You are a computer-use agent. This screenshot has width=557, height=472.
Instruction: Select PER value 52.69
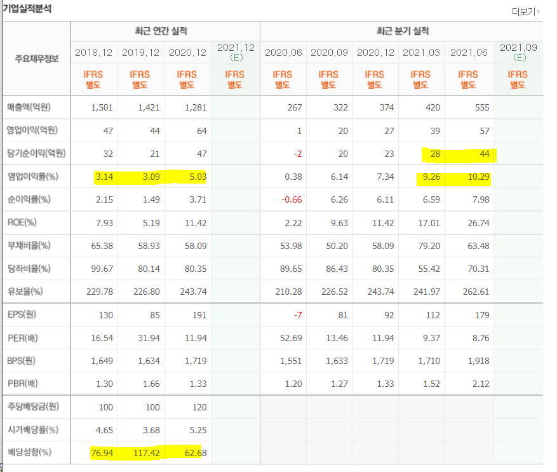(x=291, y=338)
